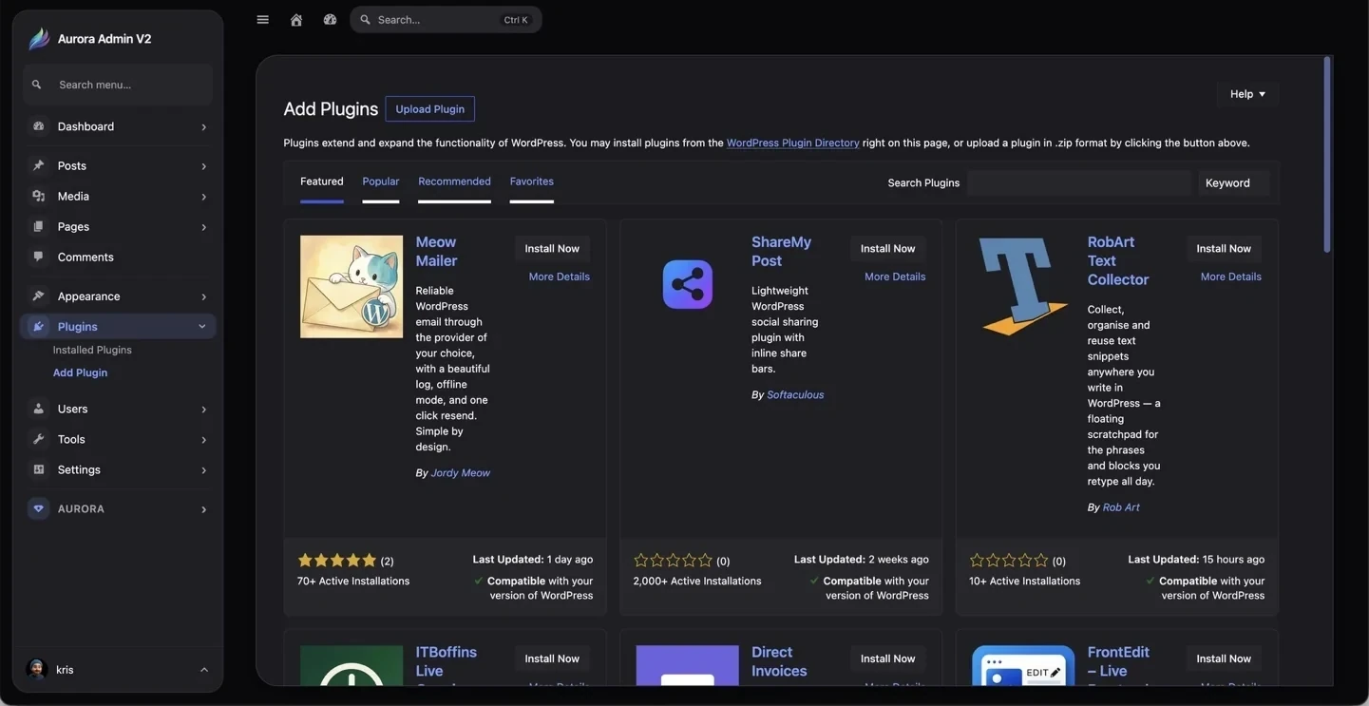View More Details for Meow Mailer
Image resolution: width=1369 pixels, height=706 pixels.
tap(560, 277)
